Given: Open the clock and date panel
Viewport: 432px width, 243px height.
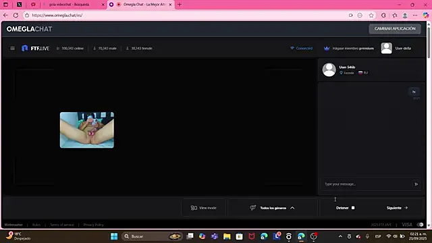Looking at the screenshot, I should (418, 236).
